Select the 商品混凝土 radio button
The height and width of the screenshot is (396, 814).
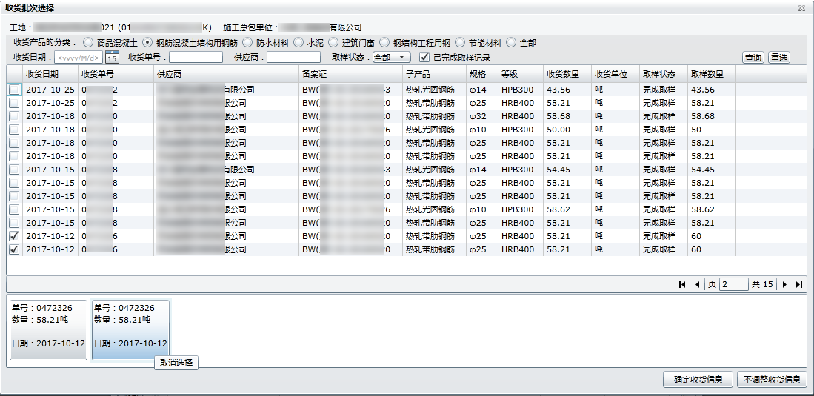(88, 43)
